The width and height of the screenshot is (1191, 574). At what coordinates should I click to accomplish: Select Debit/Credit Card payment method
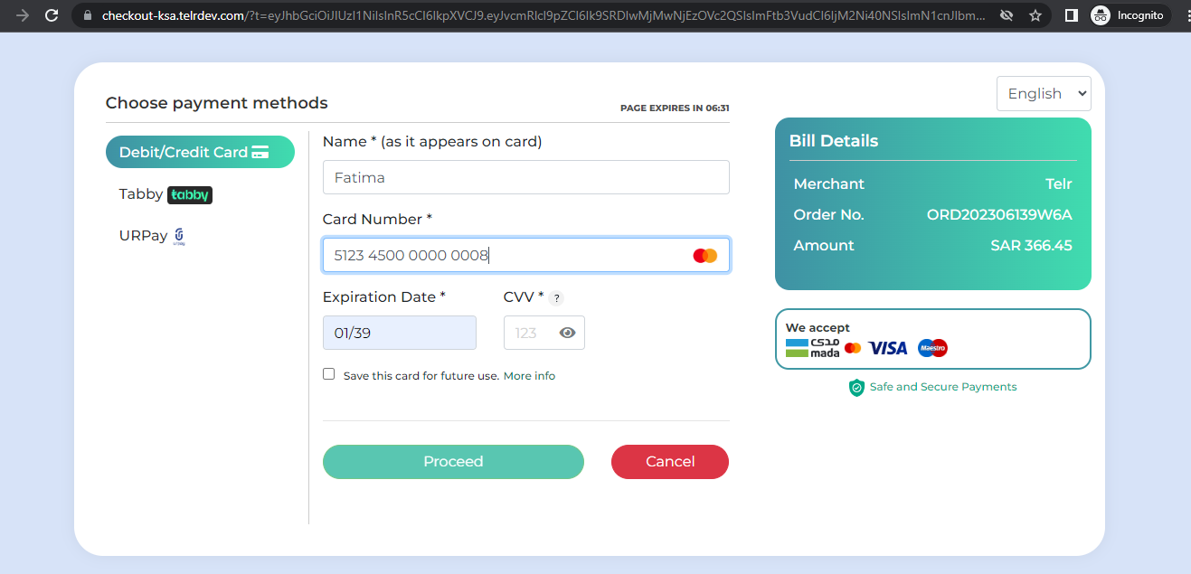200,152
